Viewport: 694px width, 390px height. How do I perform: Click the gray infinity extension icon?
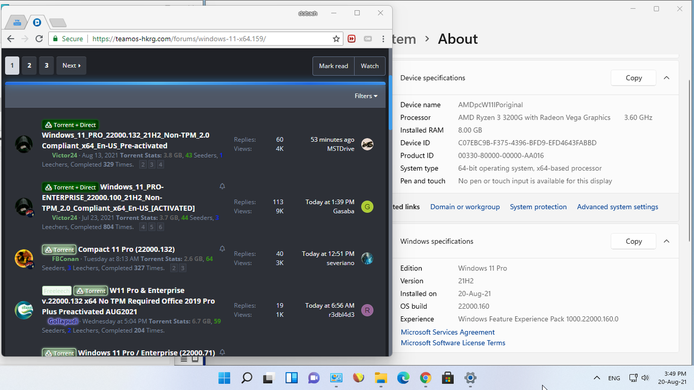pyautogui.click(x=368, y=39)
